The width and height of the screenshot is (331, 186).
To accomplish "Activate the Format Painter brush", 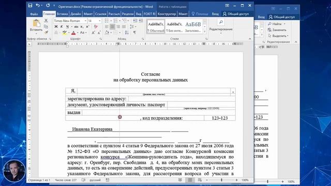I will (x=46, y=33).
